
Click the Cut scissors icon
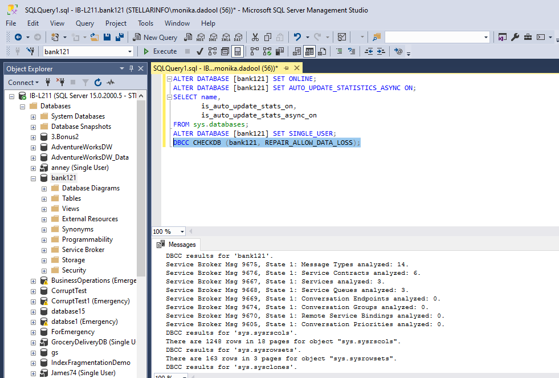255,37
